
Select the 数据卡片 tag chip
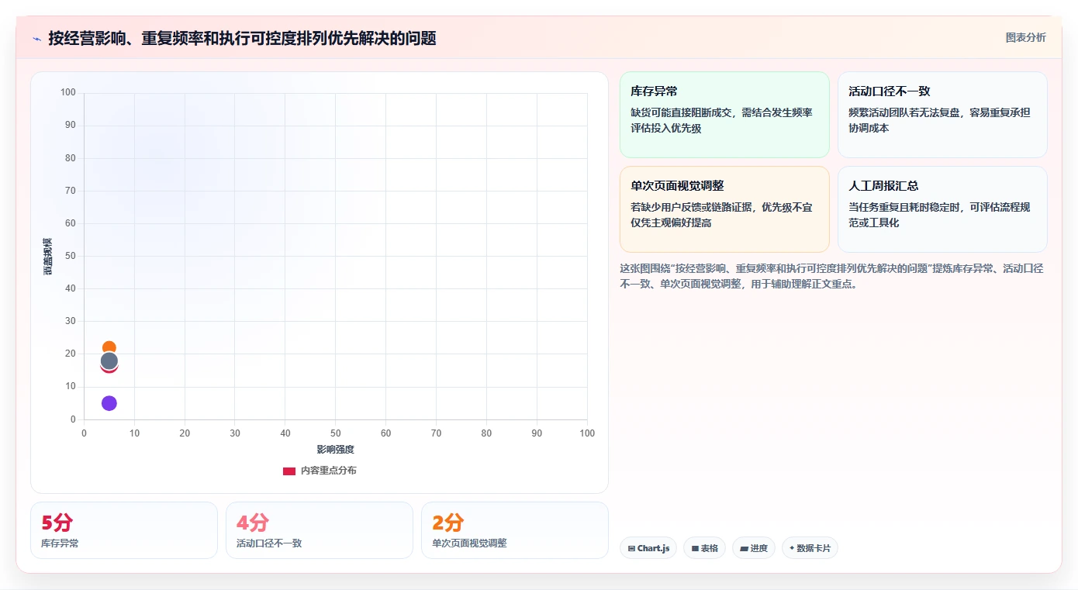point(810,548)
